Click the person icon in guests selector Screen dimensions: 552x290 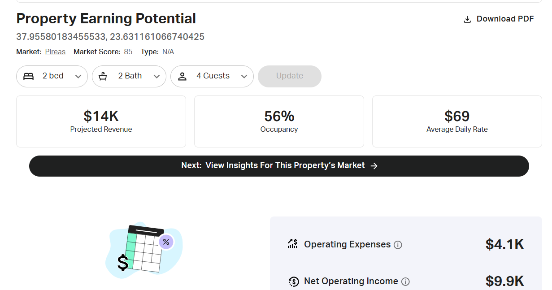(x=182, y=76)
